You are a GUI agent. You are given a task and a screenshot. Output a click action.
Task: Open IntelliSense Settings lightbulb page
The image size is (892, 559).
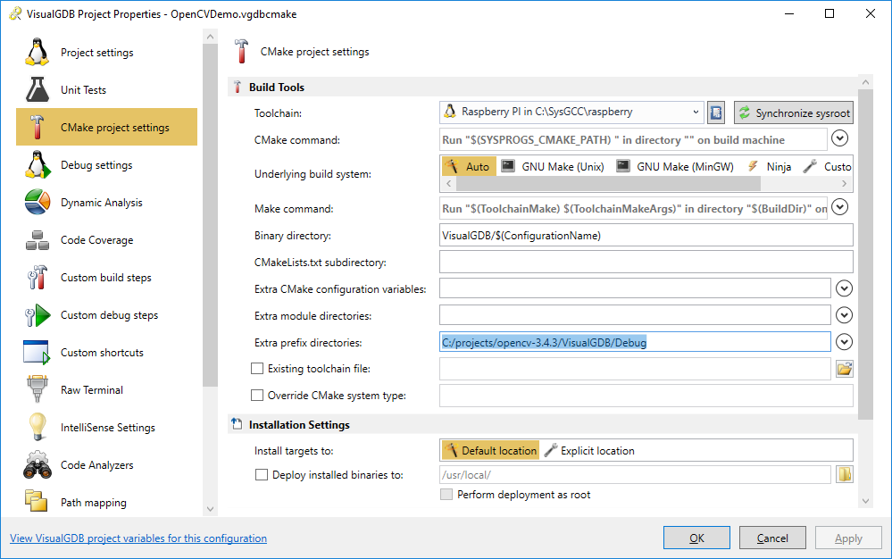(107, 428)
